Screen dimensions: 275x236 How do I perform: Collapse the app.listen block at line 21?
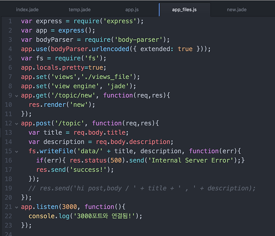[16, 207]
